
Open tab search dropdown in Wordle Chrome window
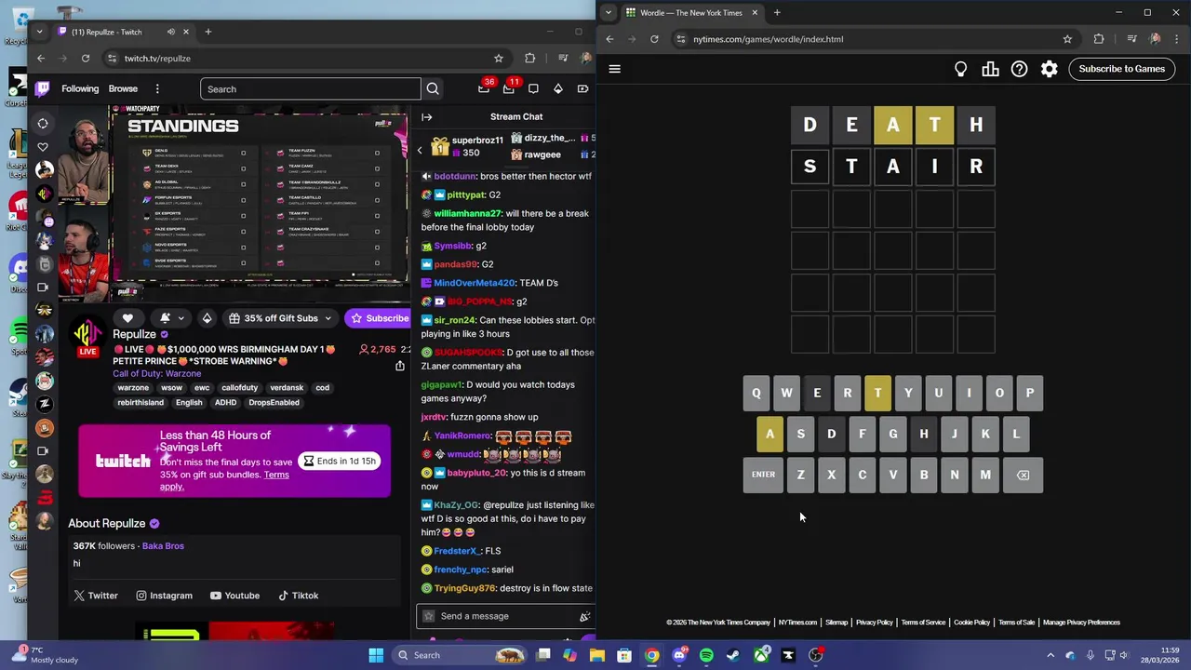coord(609,13)
